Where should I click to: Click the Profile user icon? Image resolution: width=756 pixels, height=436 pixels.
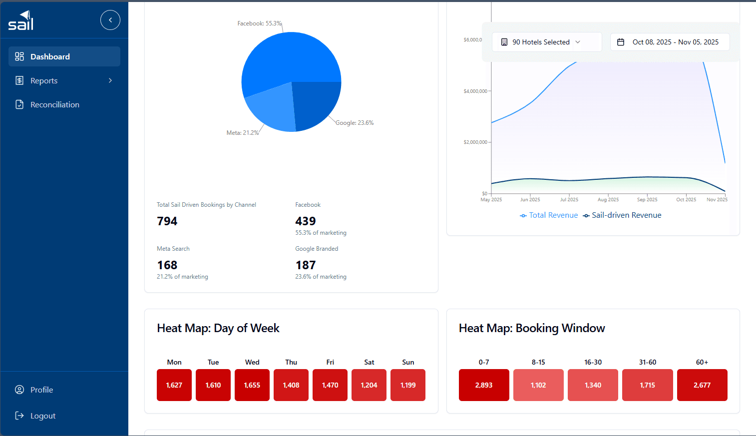coord(19,390)
